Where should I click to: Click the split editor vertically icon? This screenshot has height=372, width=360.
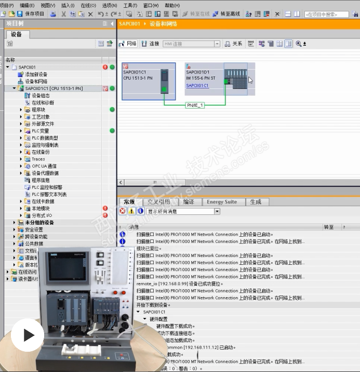[297, 14]
